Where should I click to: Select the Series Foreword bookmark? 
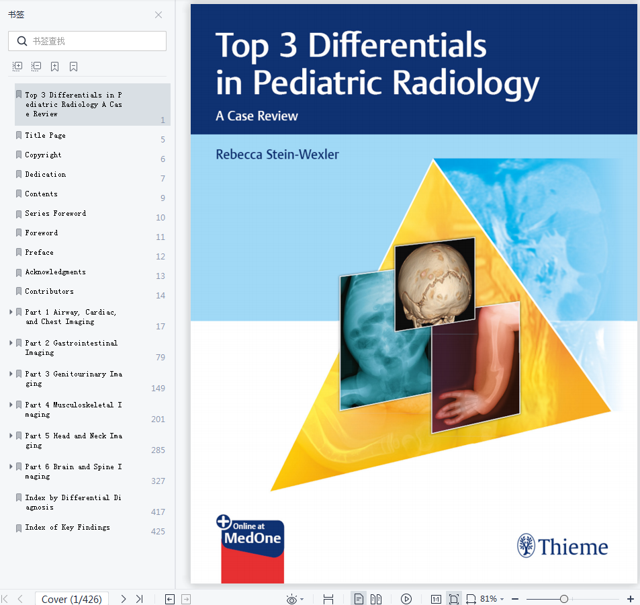pos(56,213)
